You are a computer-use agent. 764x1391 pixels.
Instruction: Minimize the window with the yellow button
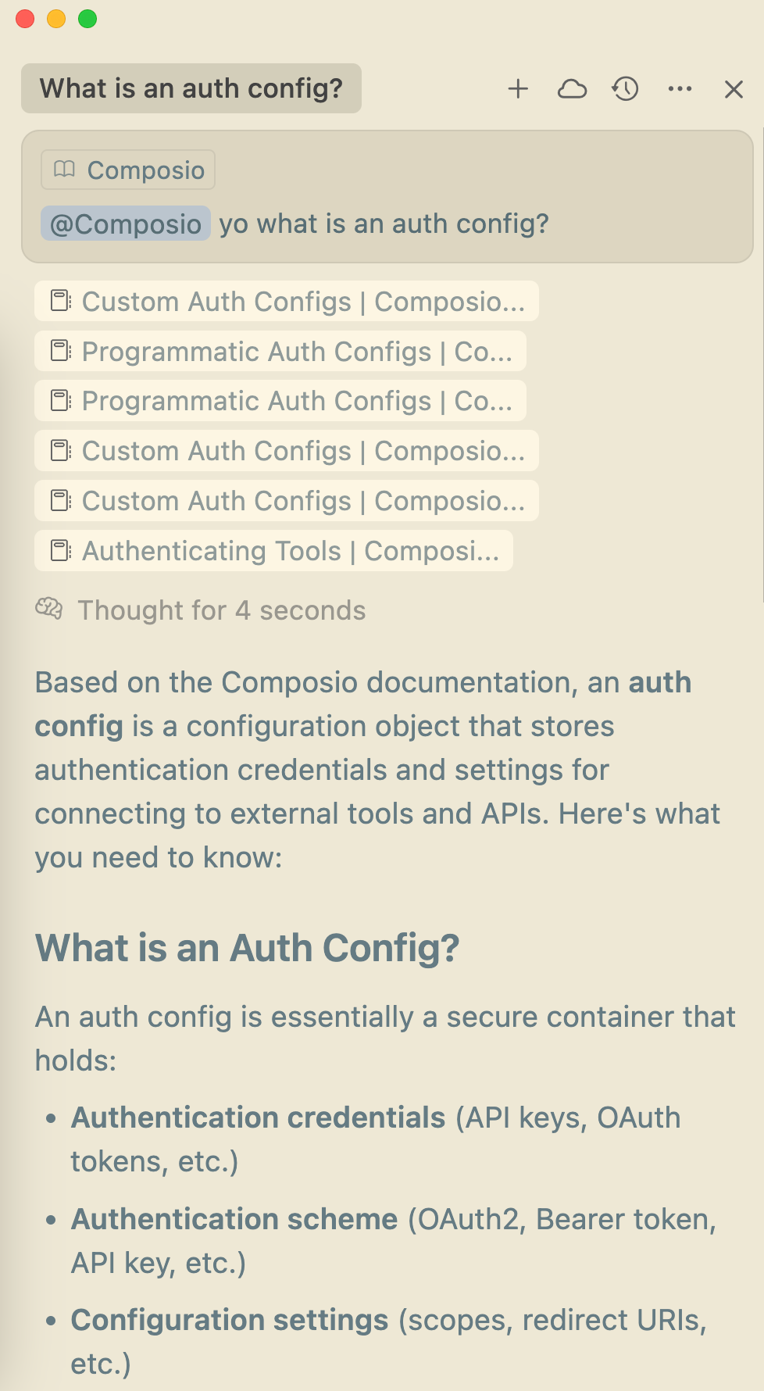pyautogui.click(x=55, y=18)
